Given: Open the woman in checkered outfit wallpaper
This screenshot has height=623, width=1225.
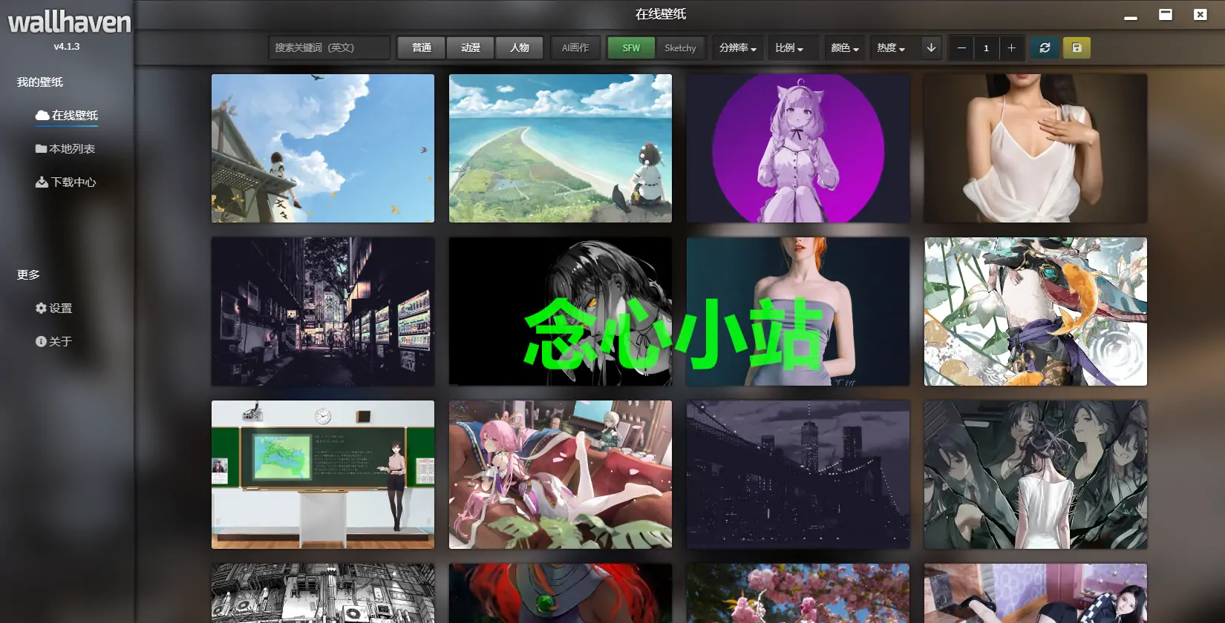Looking at the screenshot, I should point(1036,593).
